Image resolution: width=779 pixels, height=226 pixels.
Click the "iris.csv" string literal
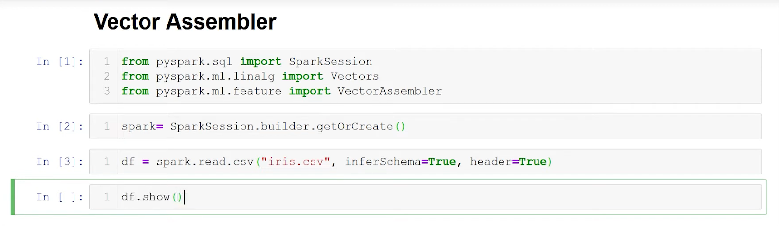296,162
